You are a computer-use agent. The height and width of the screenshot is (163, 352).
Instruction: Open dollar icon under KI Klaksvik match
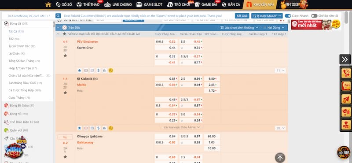coord(98,128)
